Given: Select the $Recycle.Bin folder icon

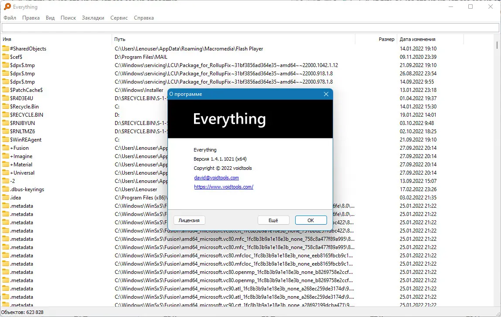Looking at the screenshot, I should (x=5, y=107).
